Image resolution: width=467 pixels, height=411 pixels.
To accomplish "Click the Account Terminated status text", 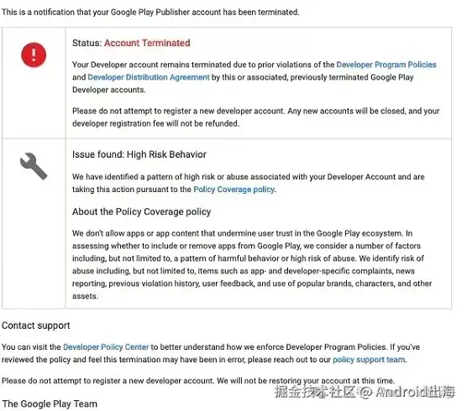I will point(147,43).
